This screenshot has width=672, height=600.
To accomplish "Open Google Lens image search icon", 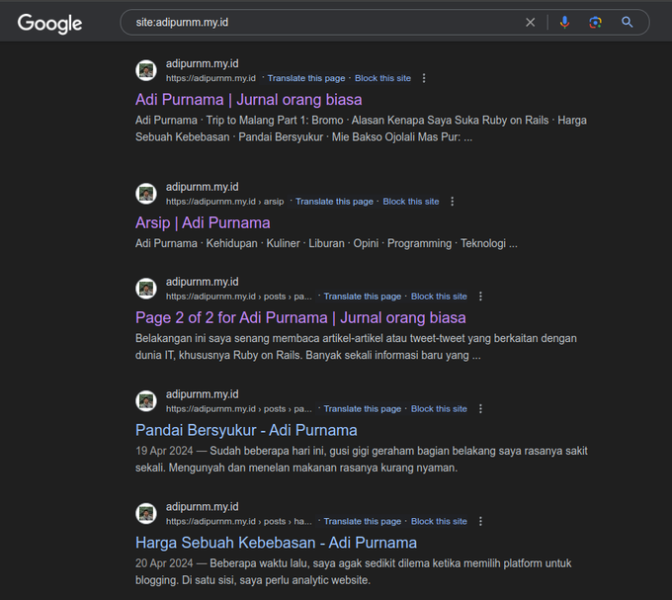I will (x=595, y=23).
